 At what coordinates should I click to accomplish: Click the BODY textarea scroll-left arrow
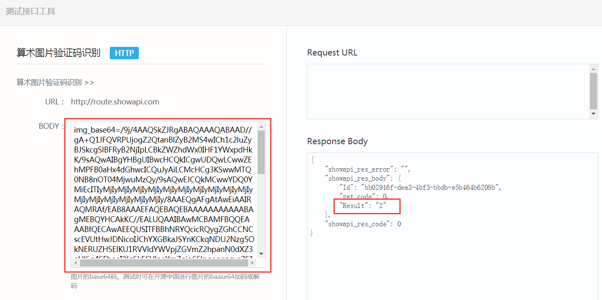[x=75, y=263]
